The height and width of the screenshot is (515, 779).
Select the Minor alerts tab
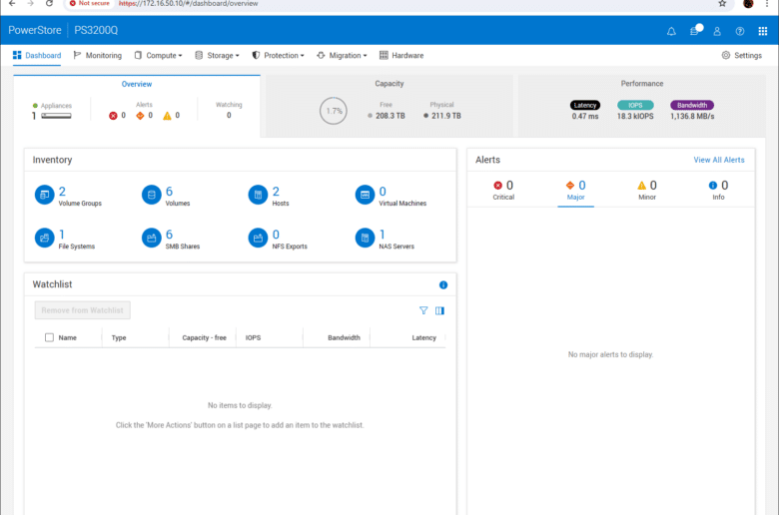[647, 191]
